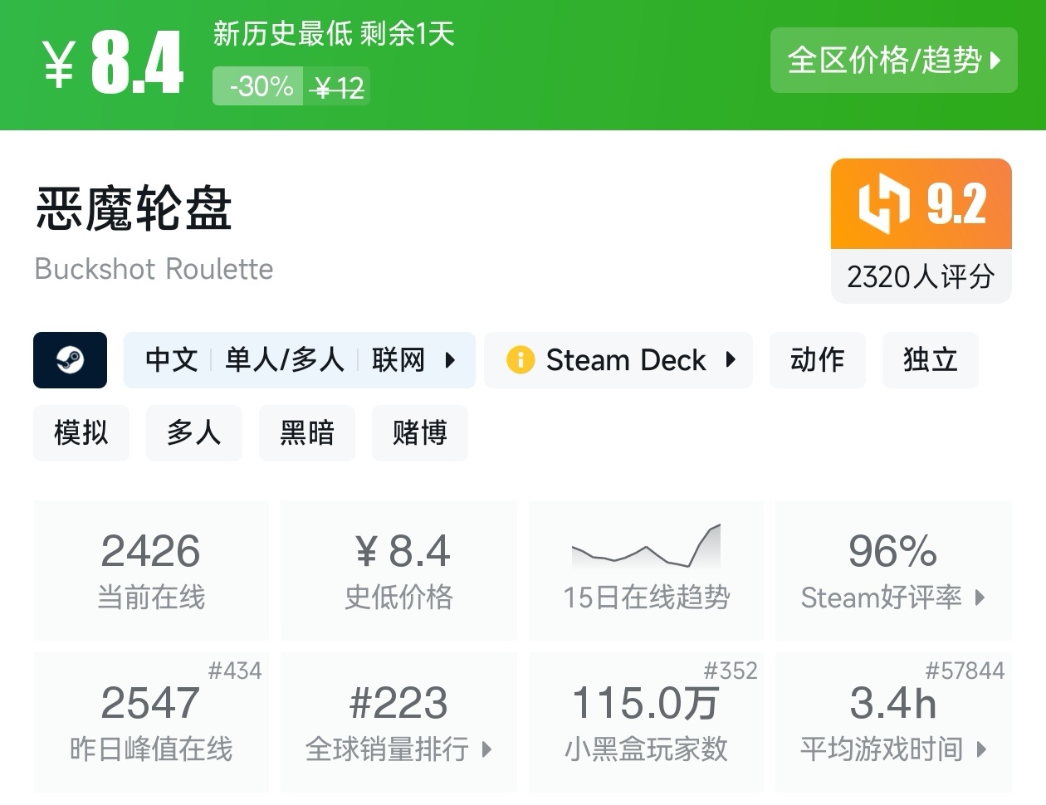This screenshot has height=805, width=1046.
Task: Open the 史低价格 ¥8.4 card
Action: 398,570
